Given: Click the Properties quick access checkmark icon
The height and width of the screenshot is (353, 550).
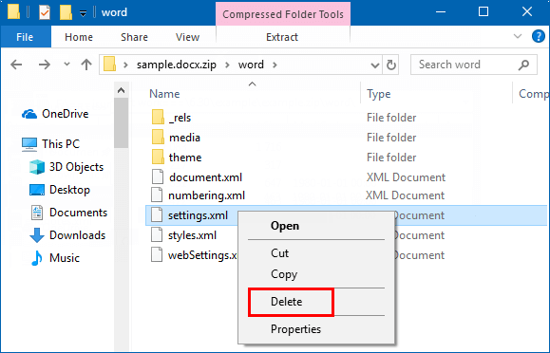Looking at the screenshot, I should [x=45, y=13].
